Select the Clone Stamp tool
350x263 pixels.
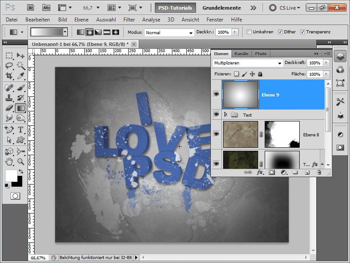coord(9,98)
